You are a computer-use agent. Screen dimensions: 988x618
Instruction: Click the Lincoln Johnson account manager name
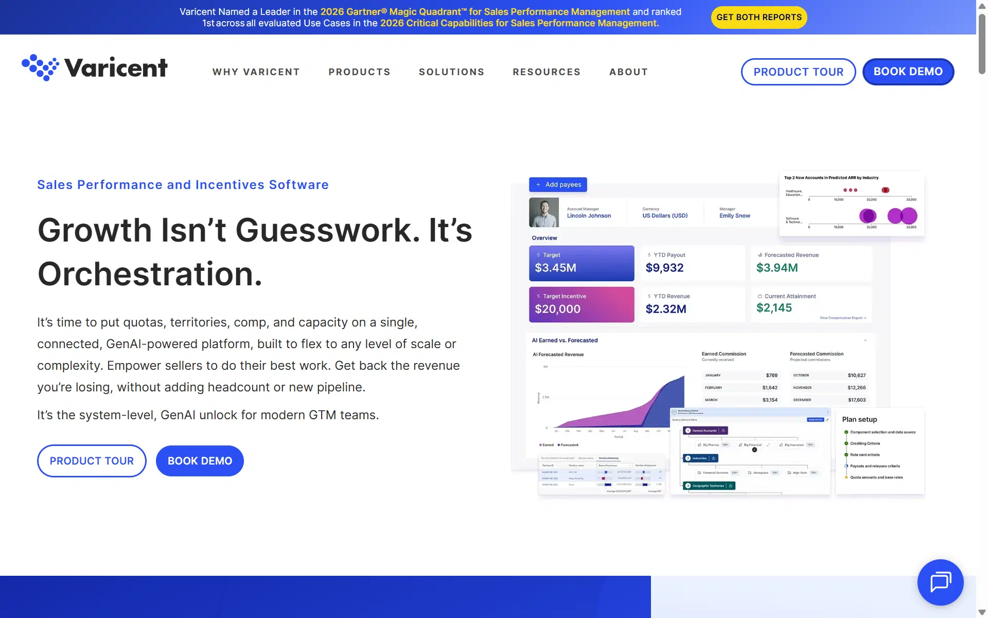[589, 216]
